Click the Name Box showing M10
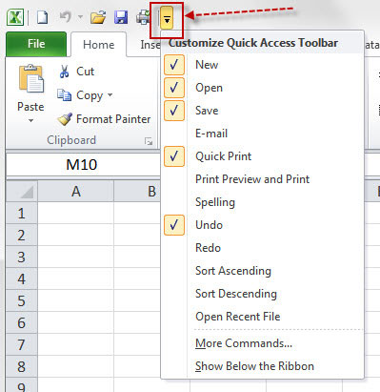Image resolution: width=380 pixels, height=392 pixels. pos(83,165)
